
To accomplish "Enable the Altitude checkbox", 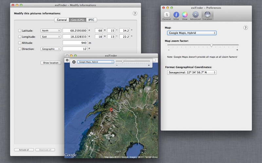I will [x=20, y=43].
